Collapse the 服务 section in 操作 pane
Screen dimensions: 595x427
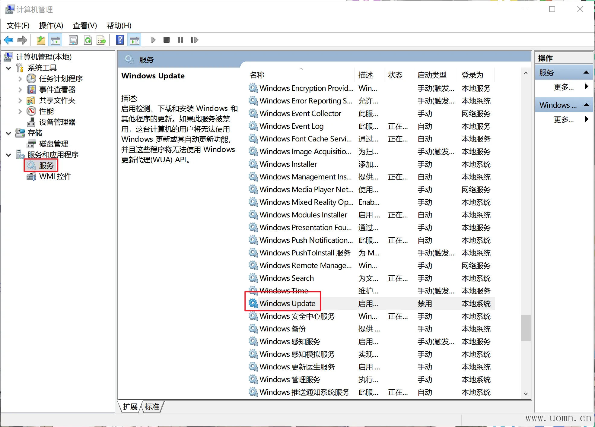[x=586, y=72]
